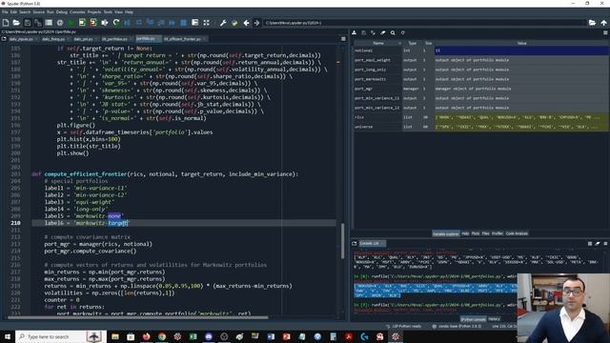Save the current file using the floppy-disk icon
This screenshot has width=610, height=343.
click(x=28, y=23)
